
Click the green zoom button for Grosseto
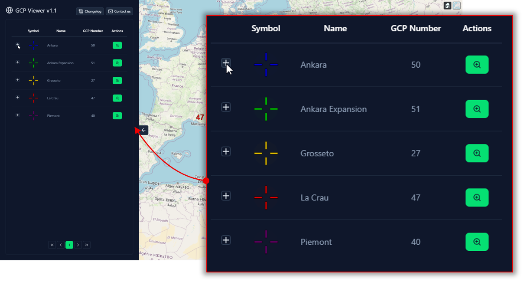pyautogui.click(x=117, y=81)
